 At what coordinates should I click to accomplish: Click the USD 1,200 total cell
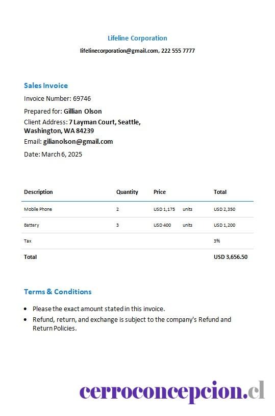click(224, 225)
